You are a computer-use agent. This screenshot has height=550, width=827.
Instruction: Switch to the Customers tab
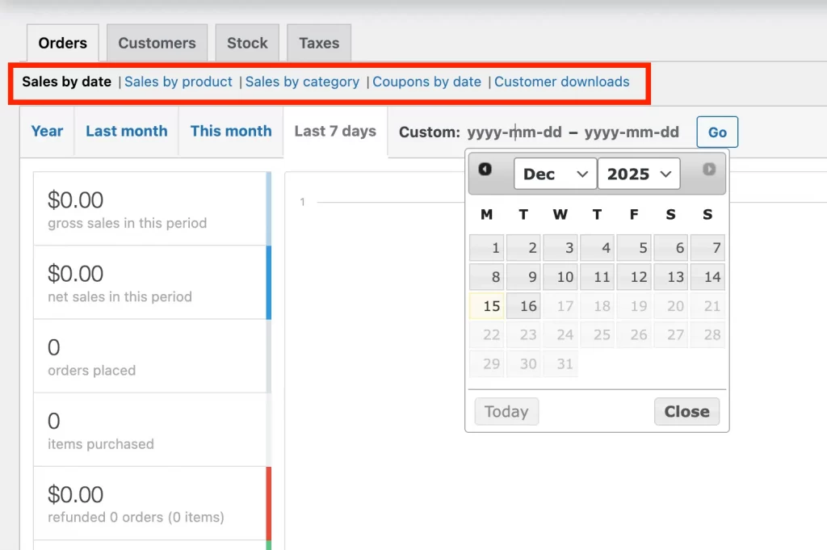[x=157, y=43]
